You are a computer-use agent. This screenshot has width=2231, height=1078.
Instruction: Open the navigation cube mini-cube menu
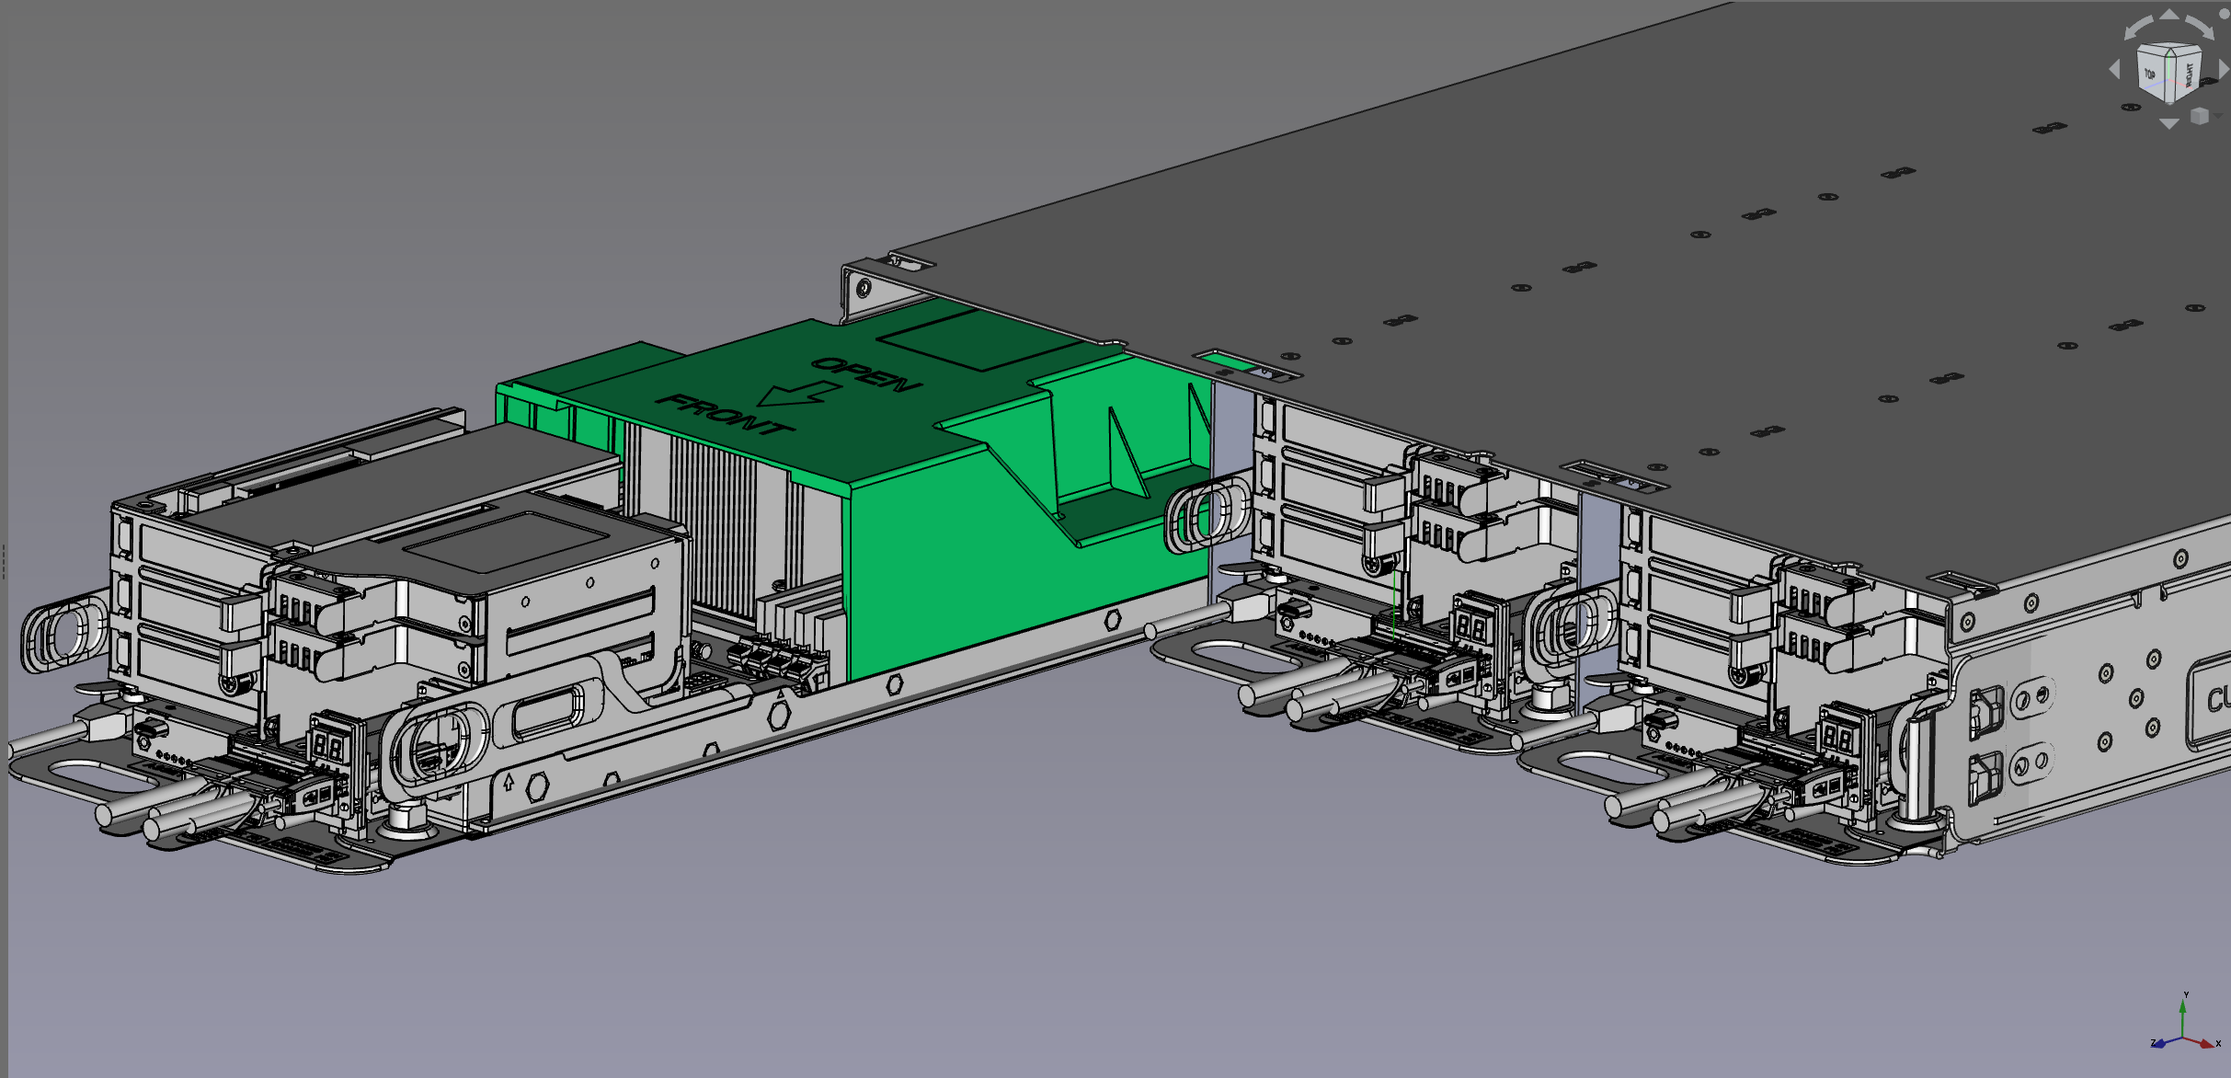tap(2200, 116)
